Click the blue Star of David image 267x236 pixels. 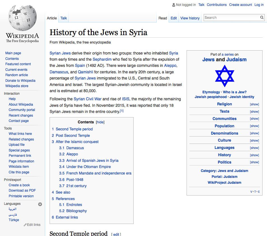tap(224, 76)
